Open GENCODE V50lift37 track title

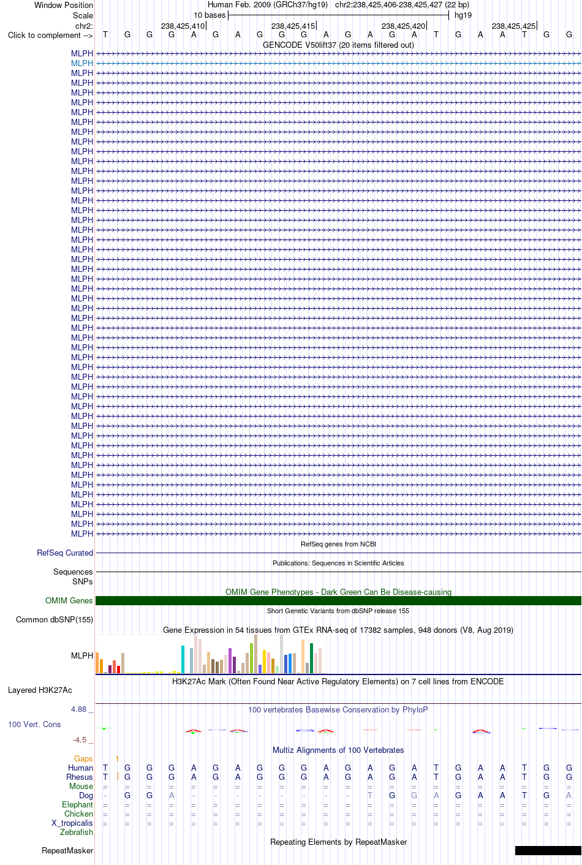338,45
